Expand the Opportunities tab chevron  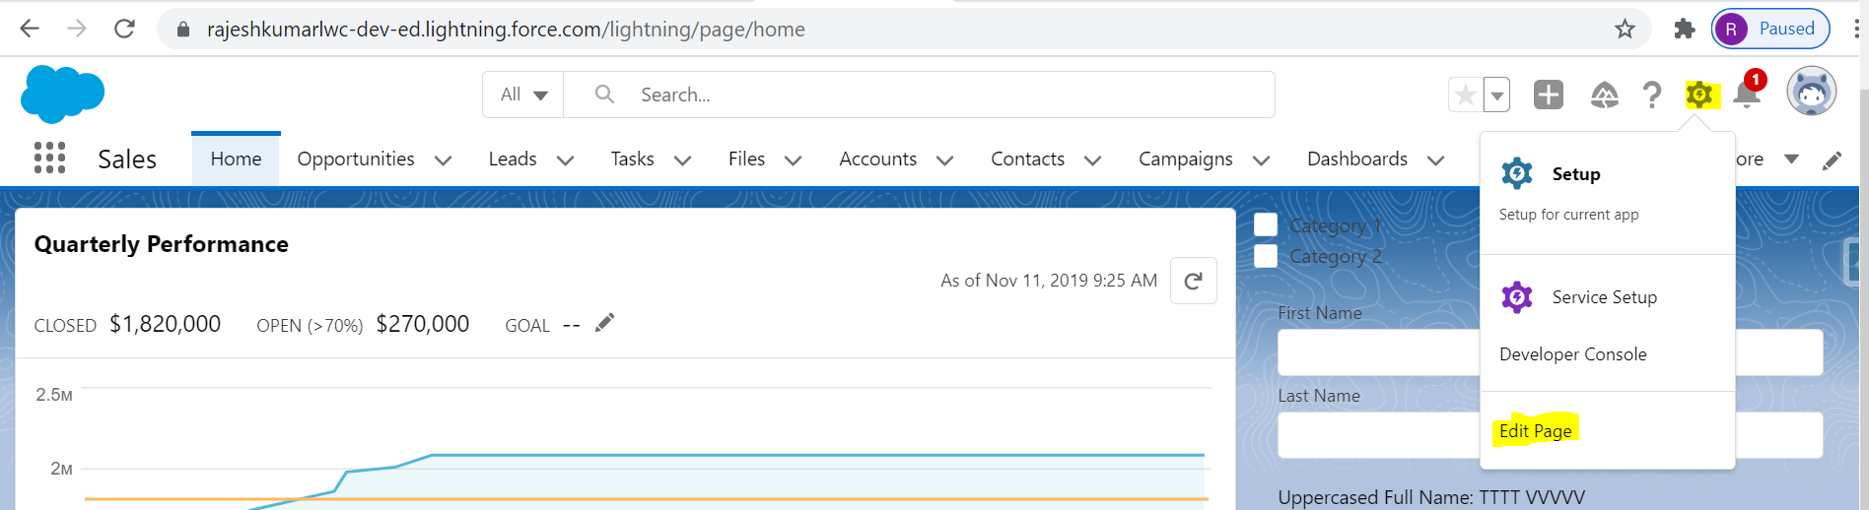pos(444,160)
